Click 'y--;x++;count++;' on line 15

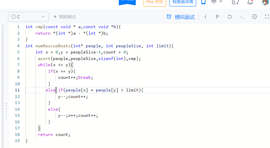click(x=78, y=115)
